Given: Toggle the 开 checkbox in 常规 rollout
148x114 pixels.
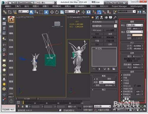Looking at the screenshot, I should click(94, 79).
